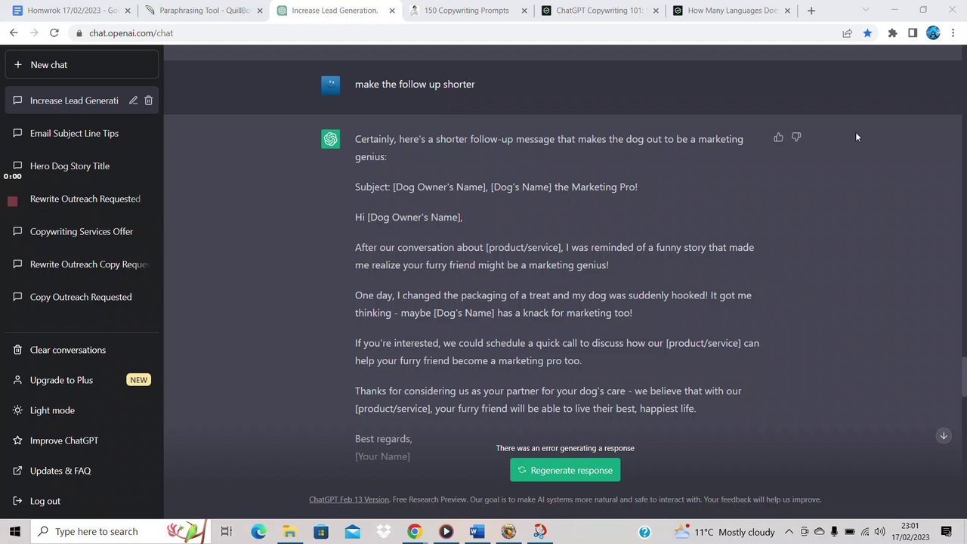This screenshot has height=544, width=967.
Task: Click the scroll-to-bottom arrow button
Action: point(944,436)
